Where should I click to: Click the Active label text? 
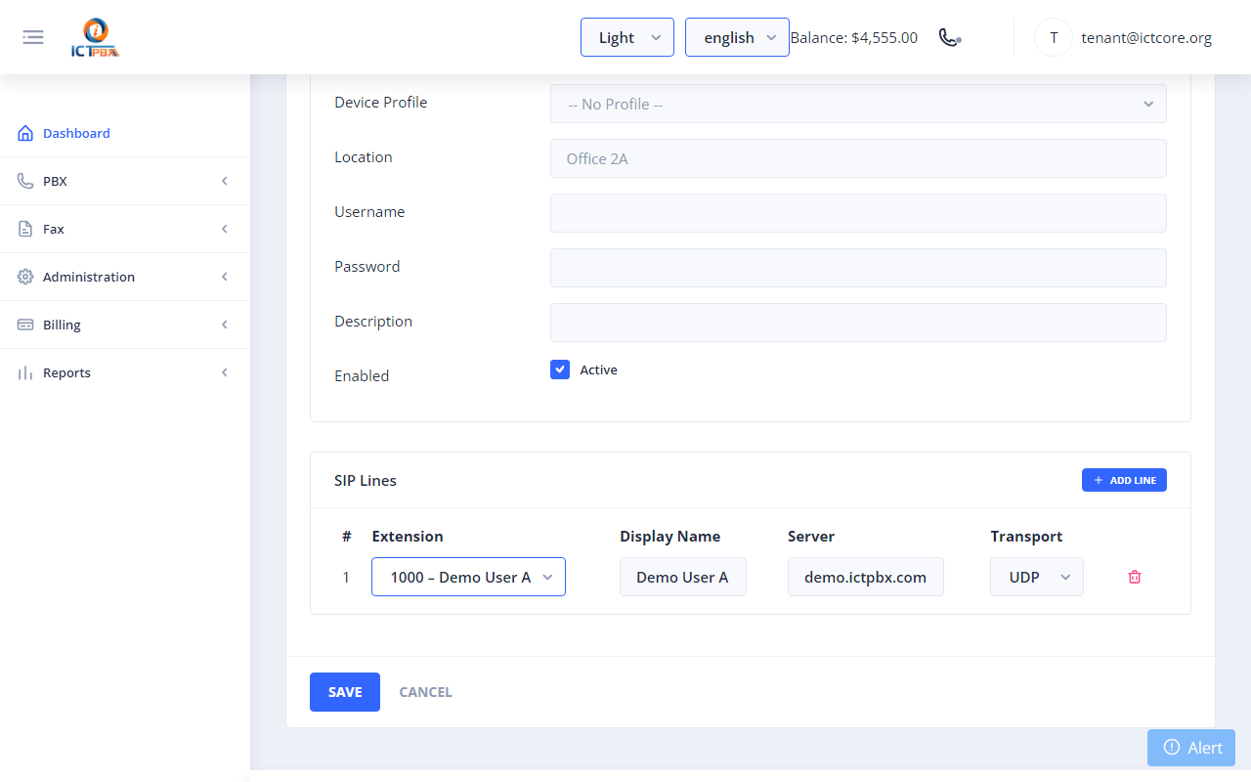(598, 369)
